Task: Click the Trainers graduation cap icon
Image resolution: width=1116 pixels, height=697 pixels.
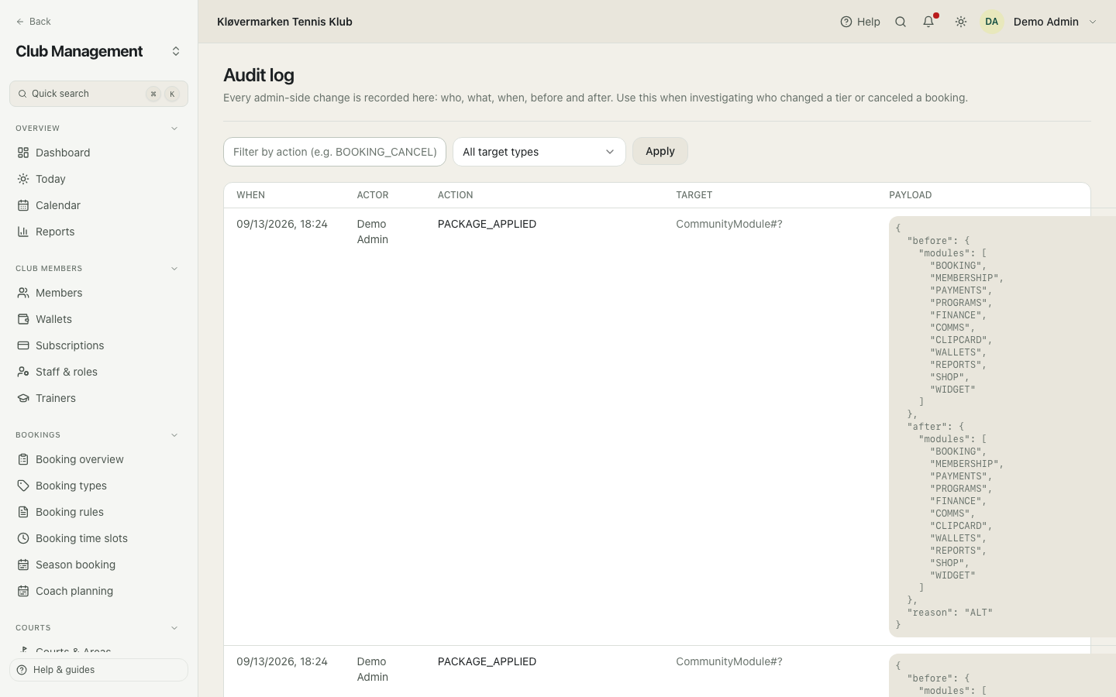Action: [23, 398]
